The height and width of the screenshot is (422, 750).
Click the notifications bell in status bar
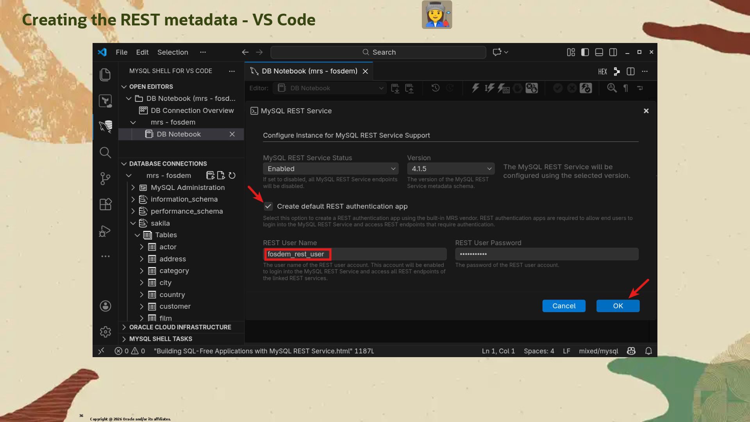pos(648,351)
